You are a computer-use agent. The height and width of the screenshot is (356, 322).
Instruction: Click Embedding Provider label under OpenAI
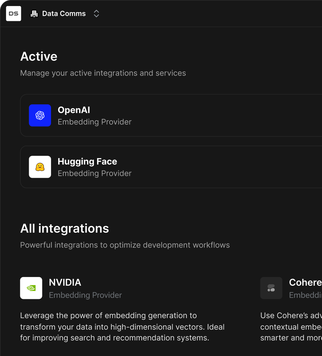[x=94, y=122]
